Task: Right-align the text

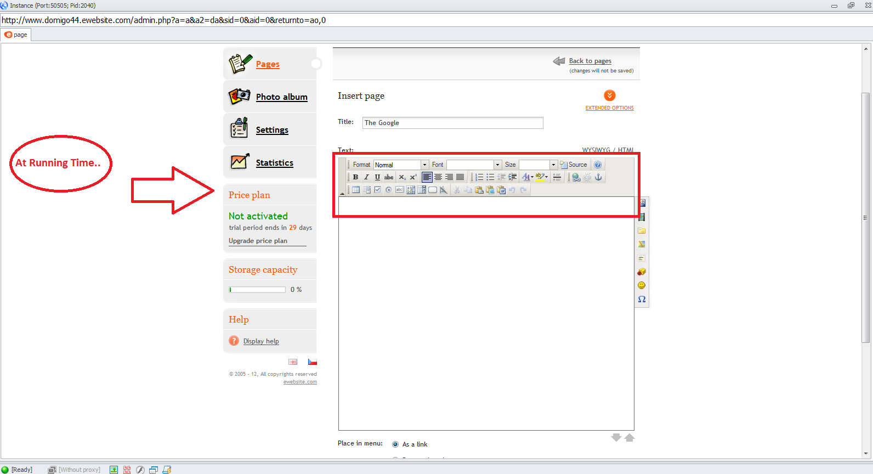Action: (449, 177)
